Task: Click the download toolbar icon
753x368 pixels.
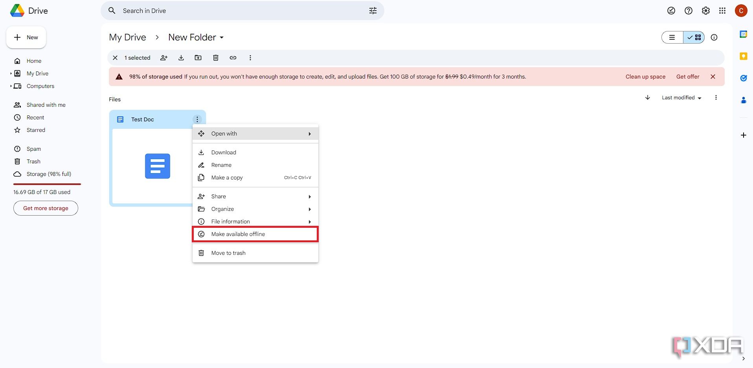Action: [x=181, y=58]
